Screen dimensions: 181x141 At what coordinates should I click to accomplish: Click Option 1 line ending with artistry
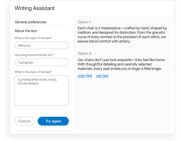[104, 41]
